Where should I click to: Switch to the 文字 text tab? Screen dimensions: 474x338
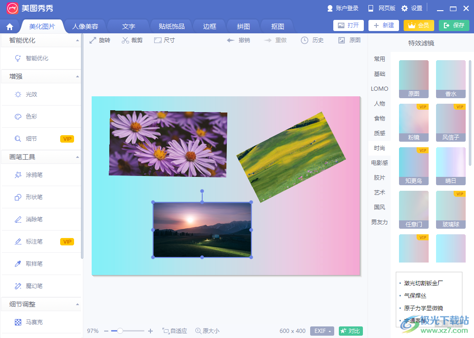coord(128,26)
